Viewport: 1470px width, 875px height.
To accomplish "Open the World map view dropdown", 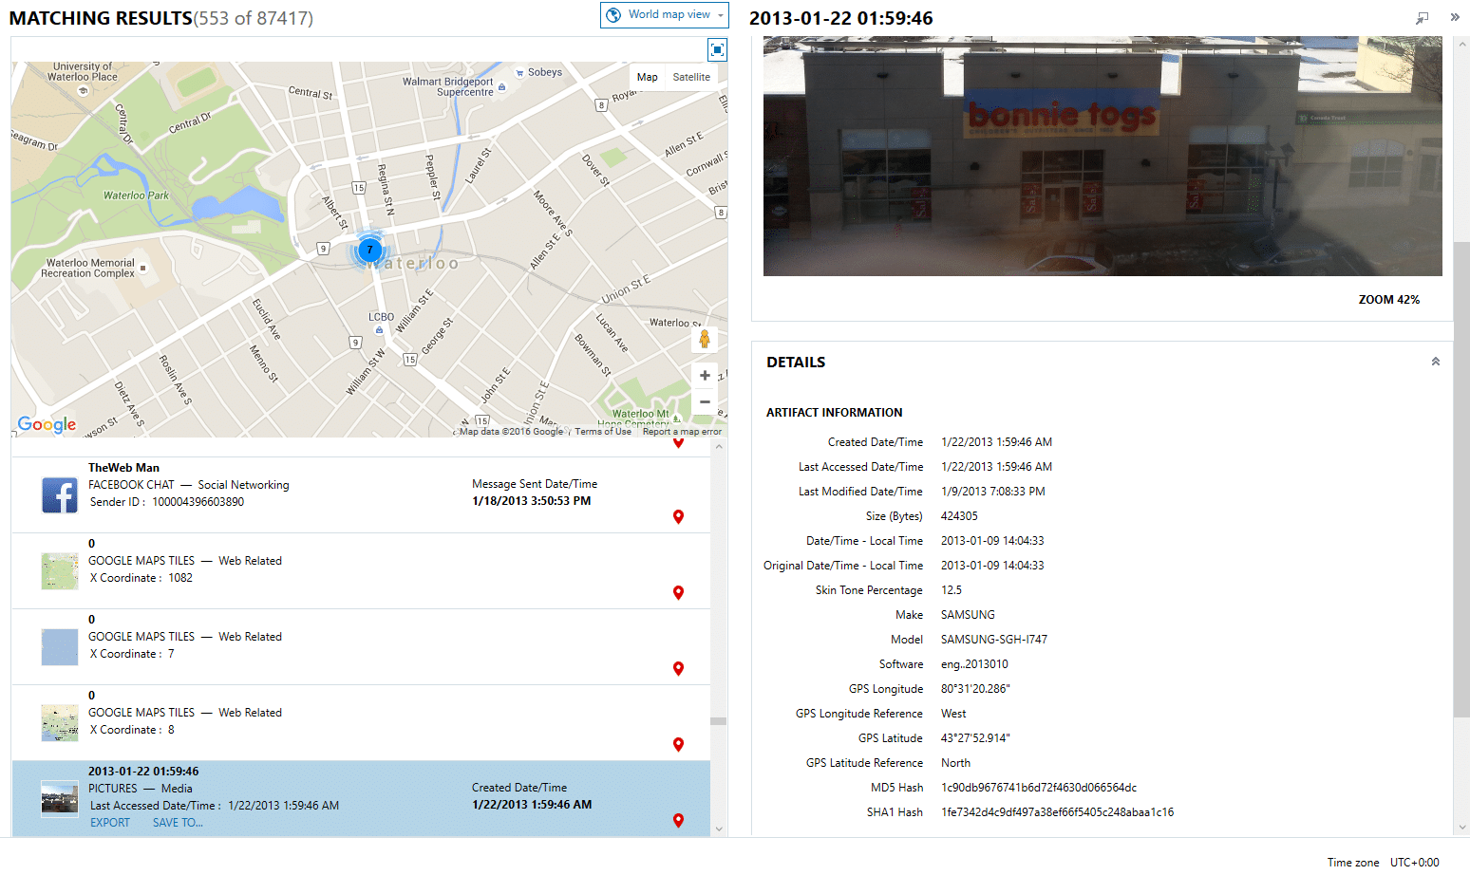I will [664, 14].
